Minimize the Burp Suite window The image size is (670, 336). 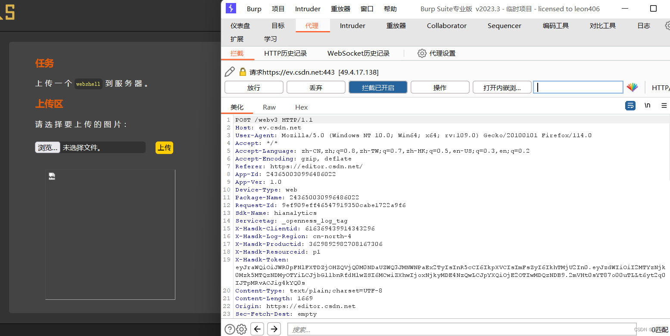point(624,9)
